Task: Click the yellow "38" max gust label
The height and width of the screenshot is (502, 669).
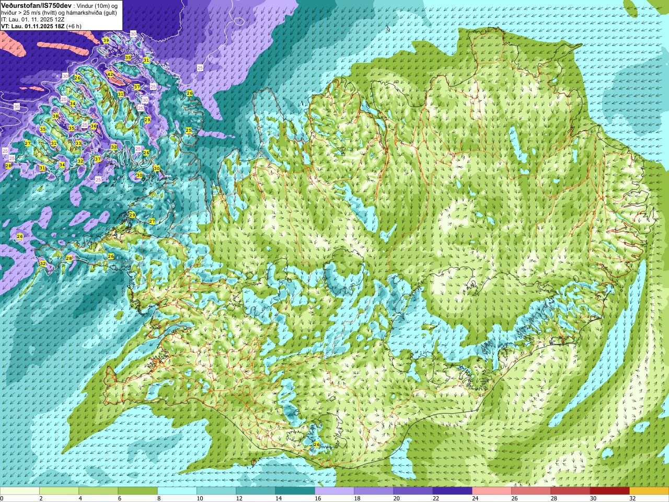Action: coord(55,116)
